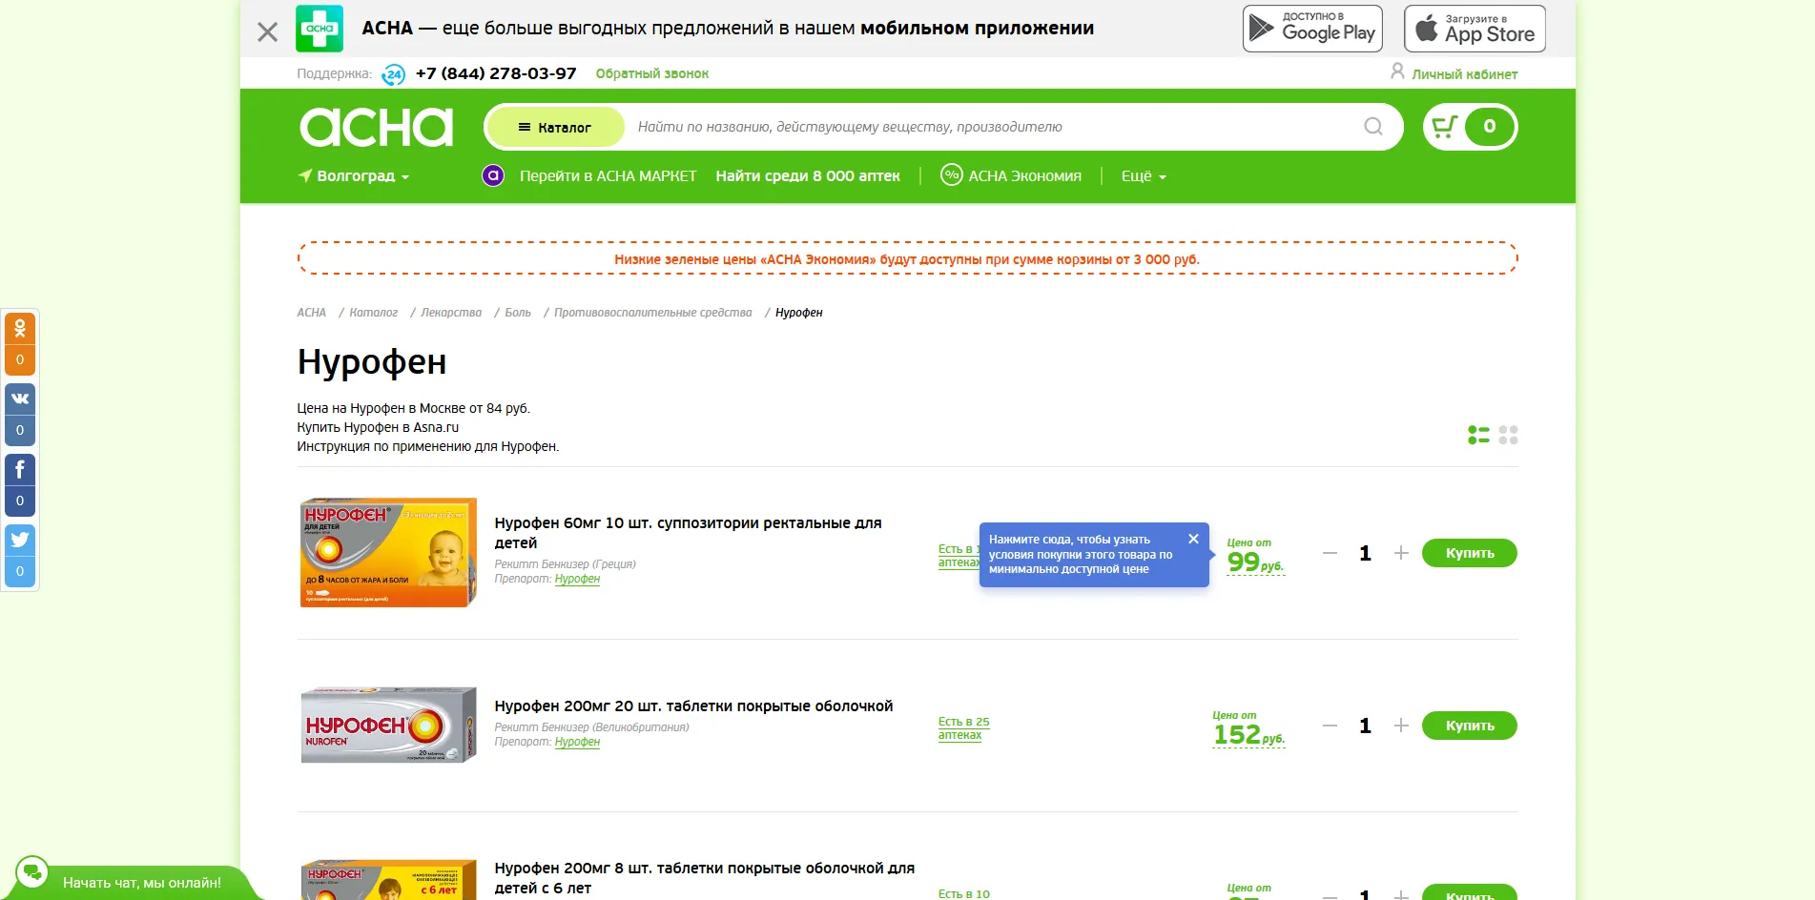Switch to grid view layout
1815x900 pixels.
pos(1508,435)
